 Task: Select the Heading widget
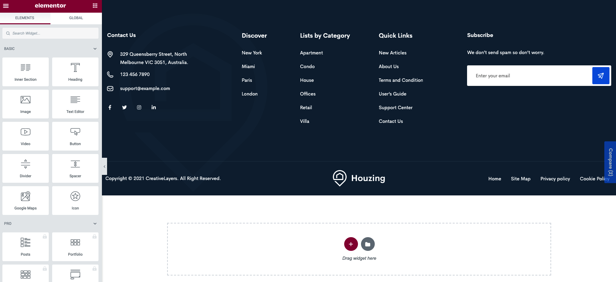pos(75,72)
